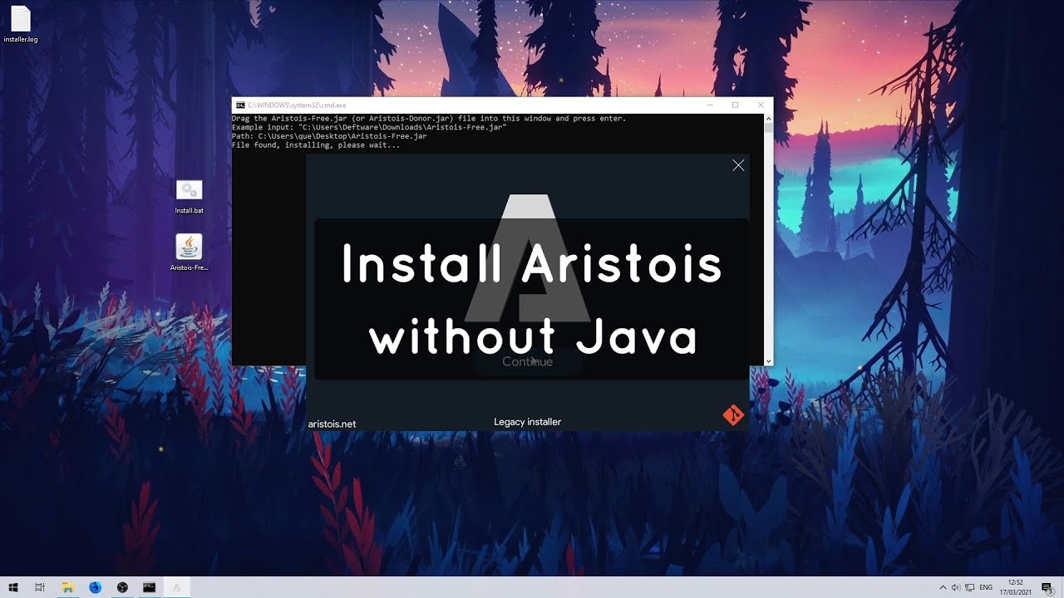Click the cmd.exe window title bar icon
The image size is (1064, 598).
click(x=240, y=105)
